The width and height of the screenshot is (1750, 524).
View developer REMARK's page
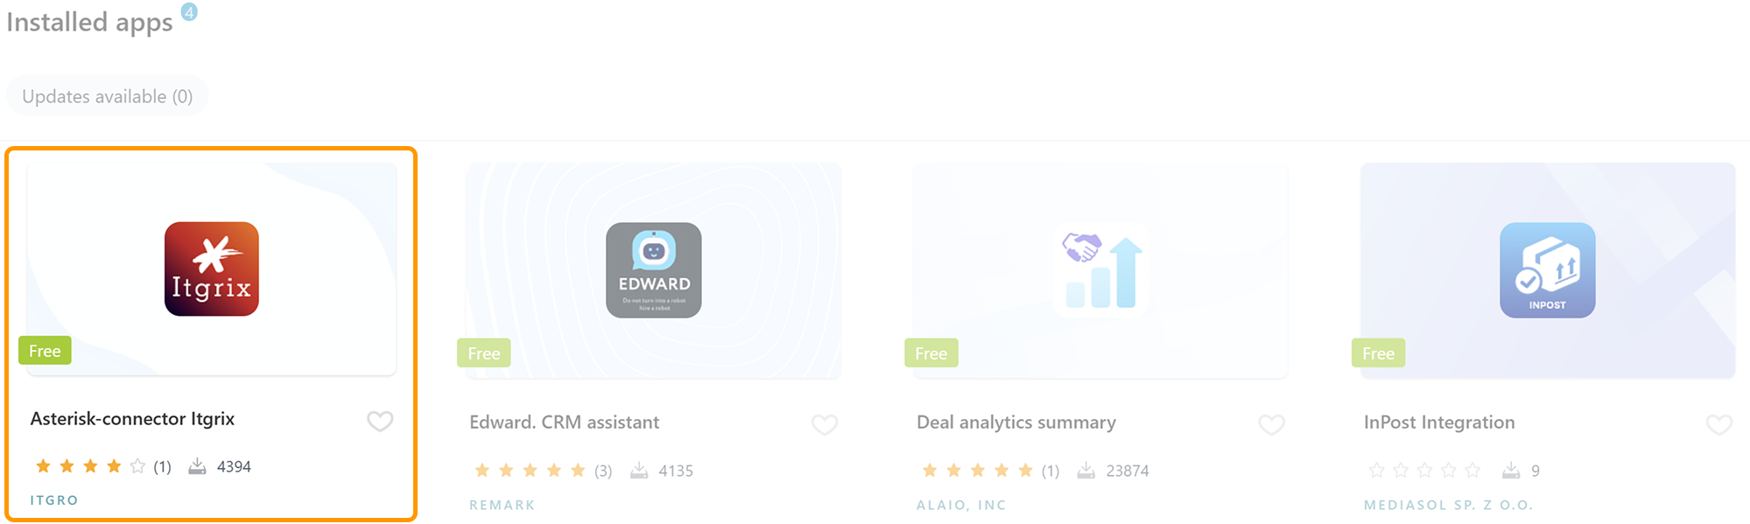click(502, 505)
